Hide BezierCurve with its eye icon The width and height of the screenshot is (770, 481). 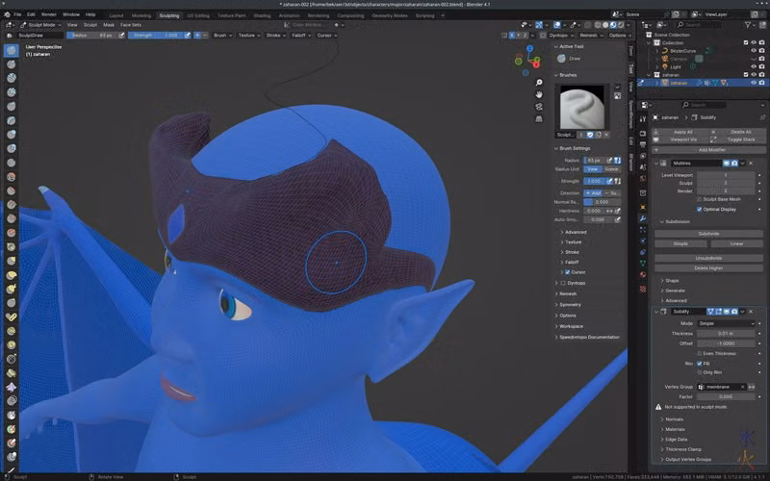754,51
